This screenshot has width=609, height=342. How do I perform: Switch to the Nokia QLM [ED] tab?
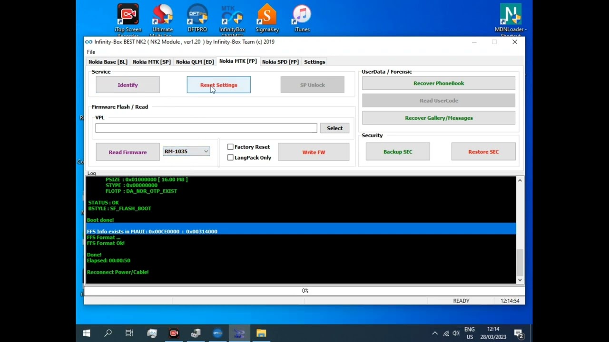coord(195,62)
